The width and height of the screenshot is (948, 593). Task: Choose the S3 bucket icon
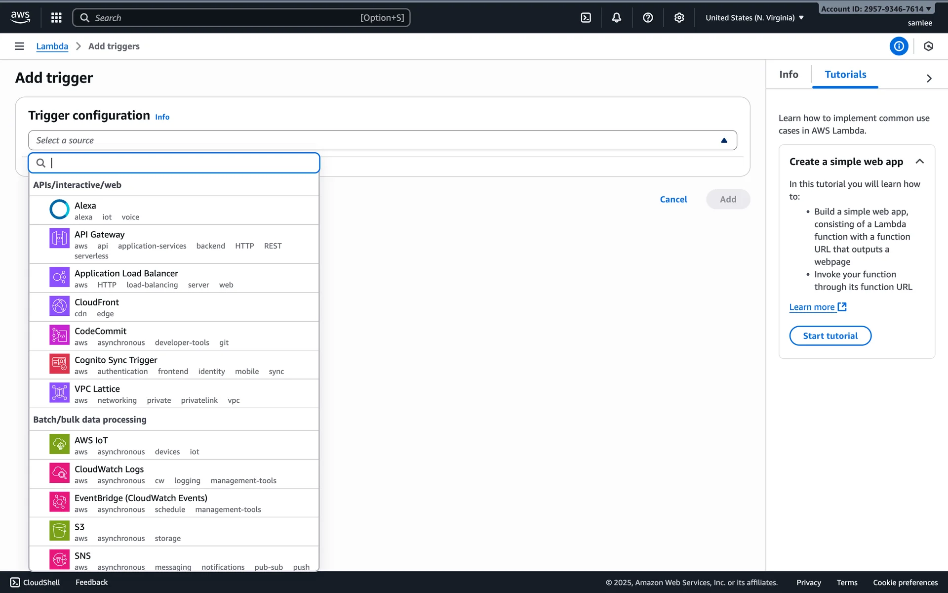tap(59, 531)
